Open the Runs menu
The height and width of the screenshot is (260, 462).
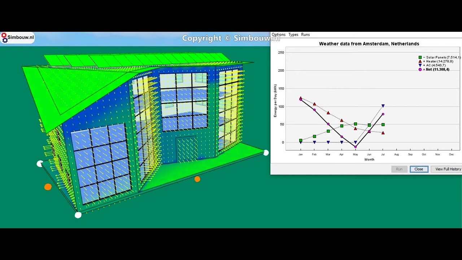[305, 35]
